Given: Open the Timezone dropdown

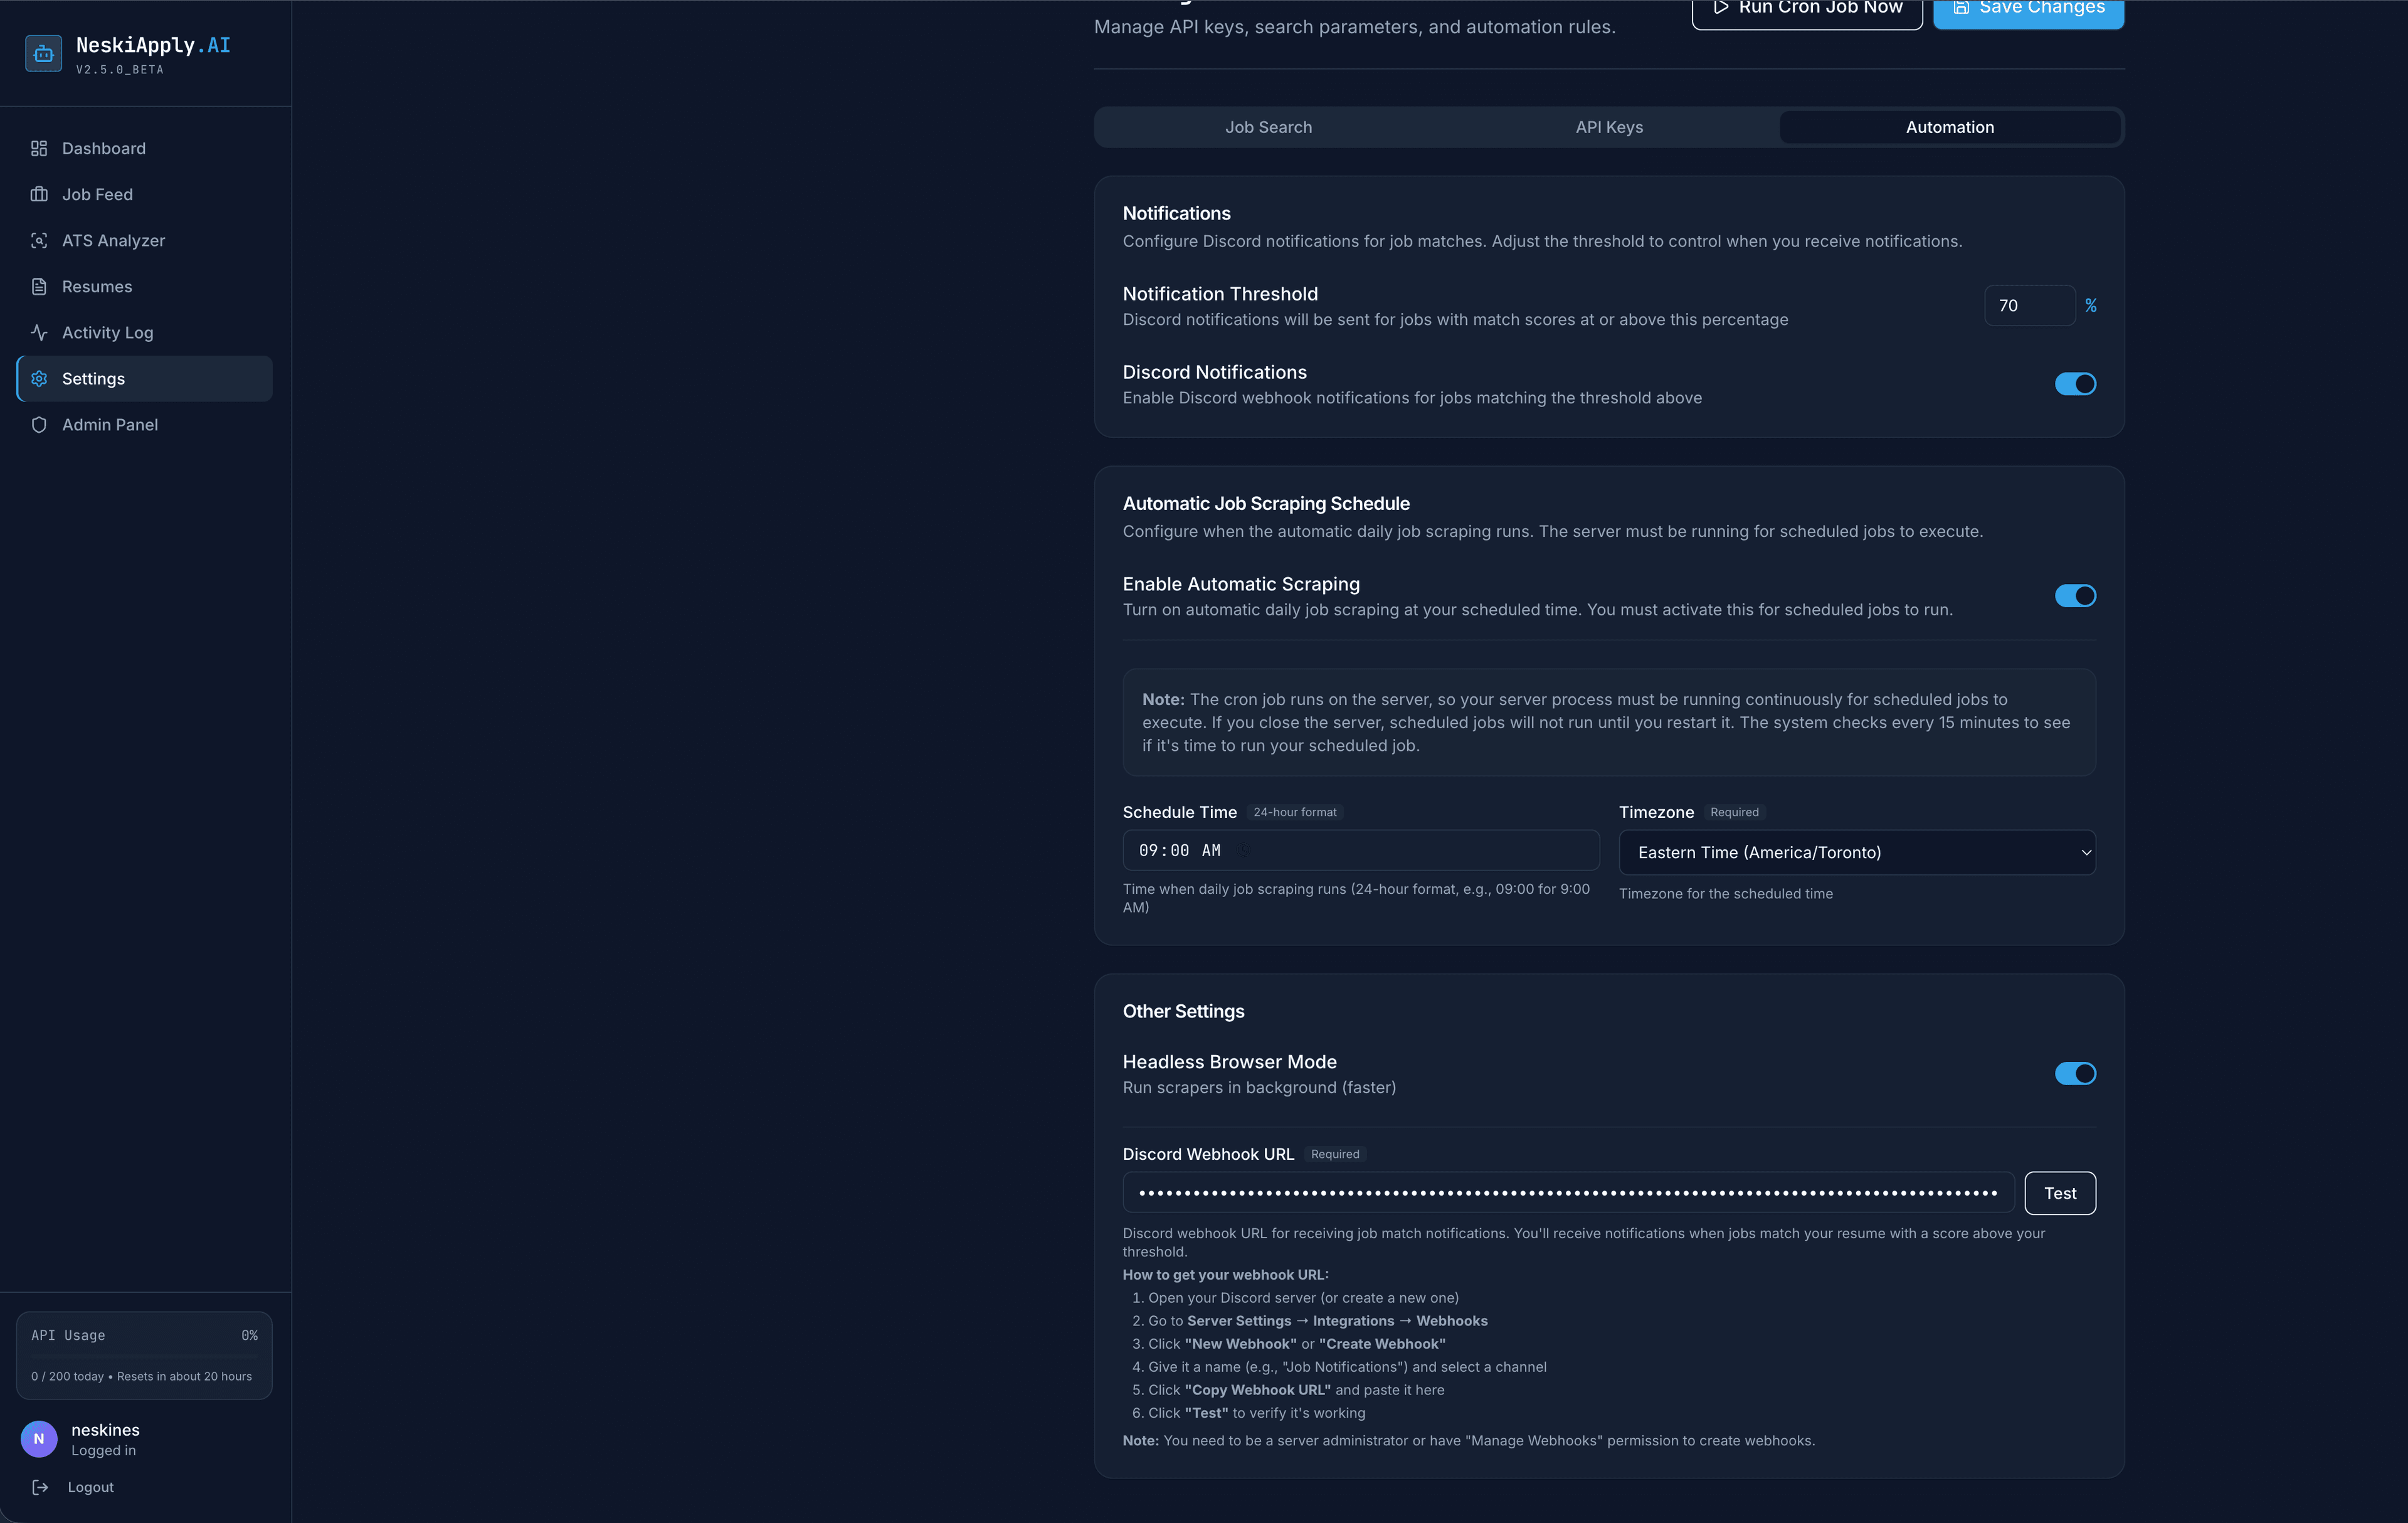Looking at the screenshot, I should 1856,852.
